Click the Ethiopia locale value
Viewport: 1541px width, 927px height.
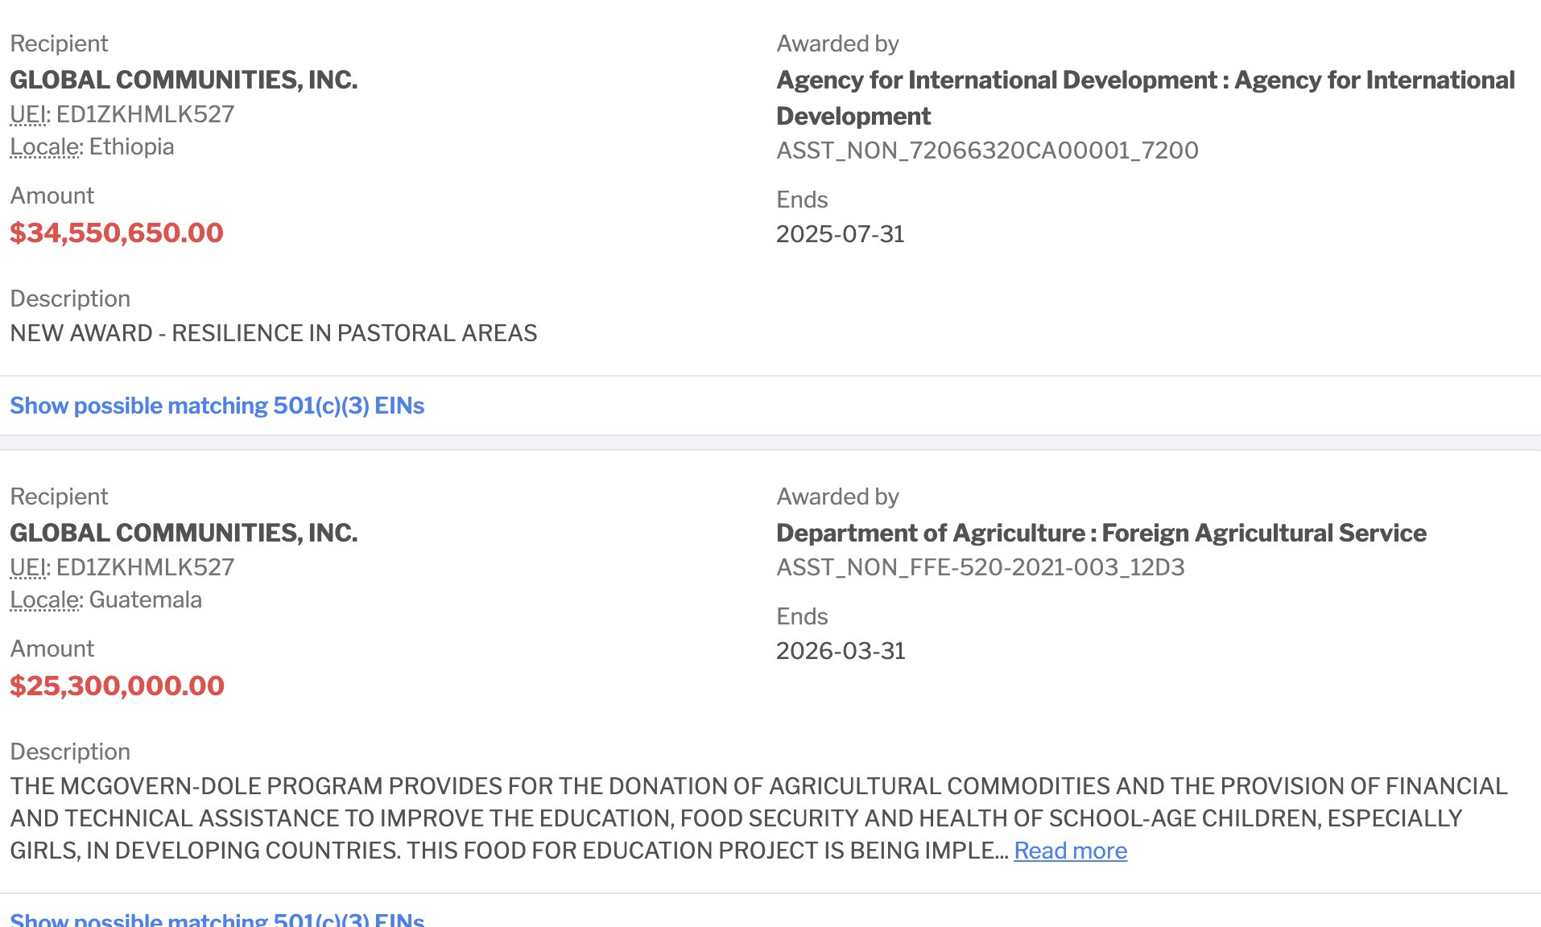(131, 146)
